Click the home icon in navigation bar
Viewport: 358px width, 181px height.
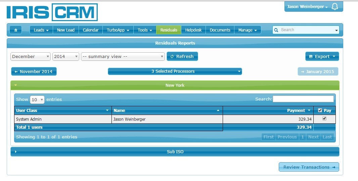click(15, 30)
